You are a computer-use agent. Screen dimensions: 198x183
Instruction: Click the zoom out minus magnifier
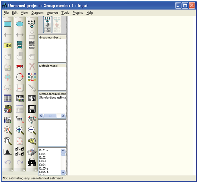click(x=32, y=131)
